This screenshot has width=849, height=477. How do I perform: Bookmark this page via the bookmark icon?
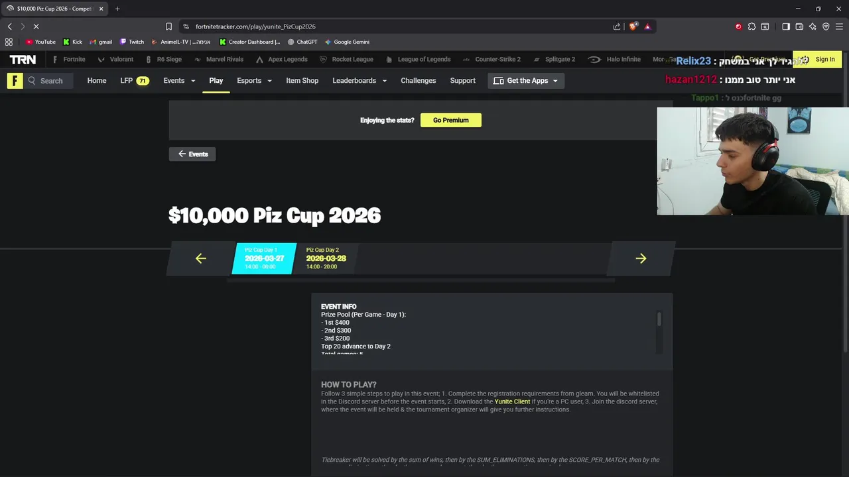click(168, 26)
